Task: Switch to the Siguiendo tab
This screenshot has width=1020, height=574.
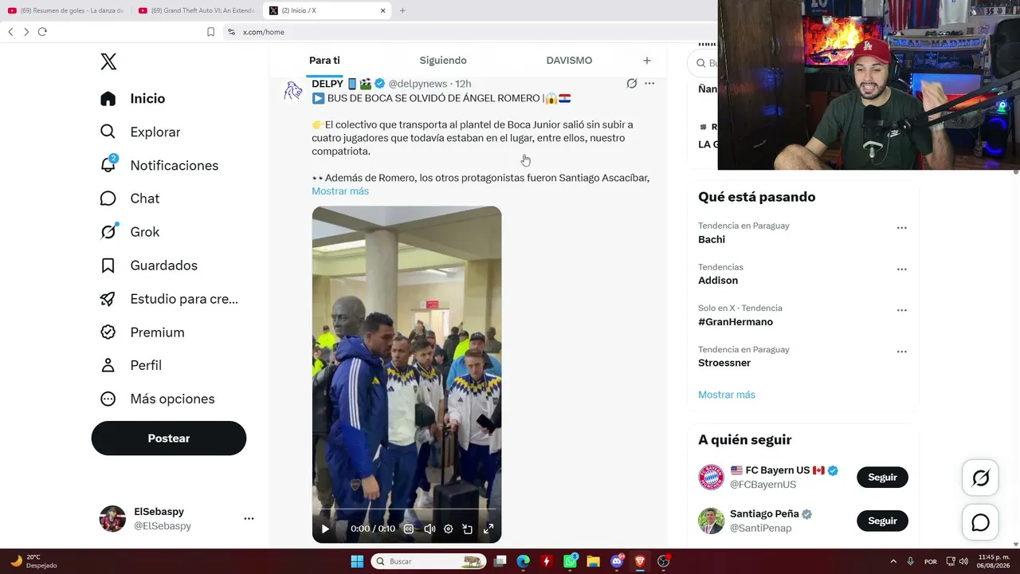Action: (x=443, y=61)
